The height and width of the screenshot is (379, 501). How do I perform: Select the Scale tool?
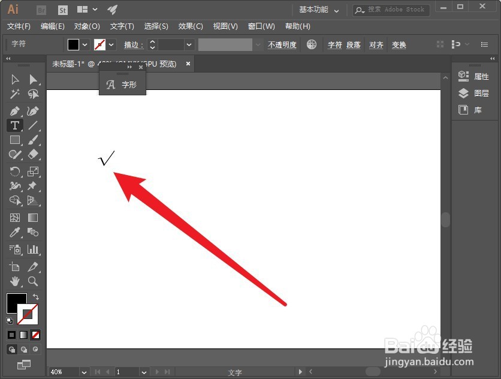point(33,172)
